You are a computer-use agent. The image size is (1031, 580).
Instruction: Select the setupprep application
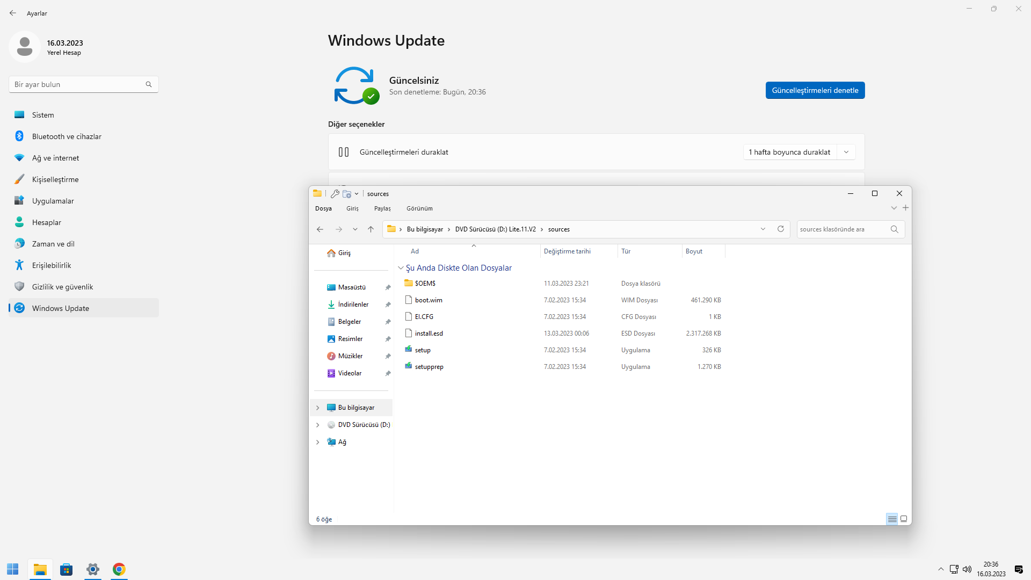pos(562,367)
